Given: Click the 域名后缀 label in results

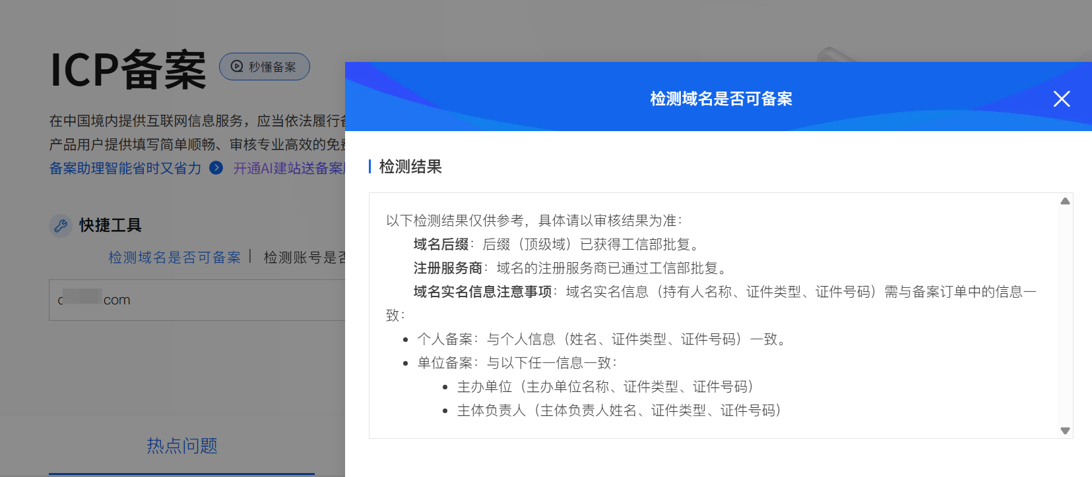Looking at the screenshot, I should coord(441,244).
